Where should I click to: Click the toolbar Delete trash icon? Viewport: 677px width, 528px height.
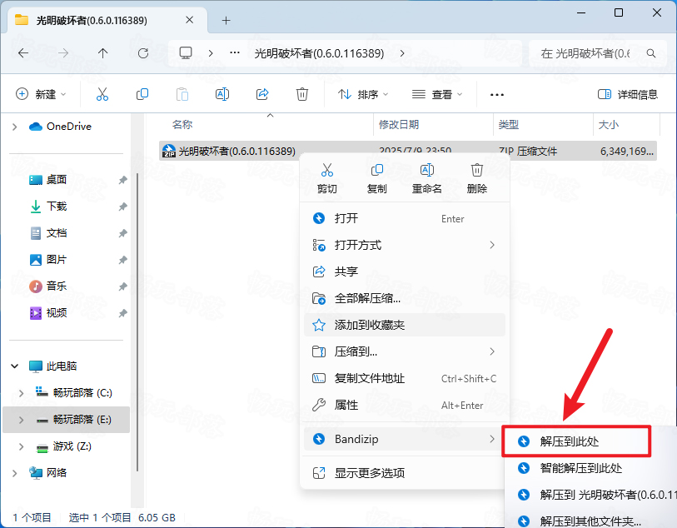click(x=301, y=94)
